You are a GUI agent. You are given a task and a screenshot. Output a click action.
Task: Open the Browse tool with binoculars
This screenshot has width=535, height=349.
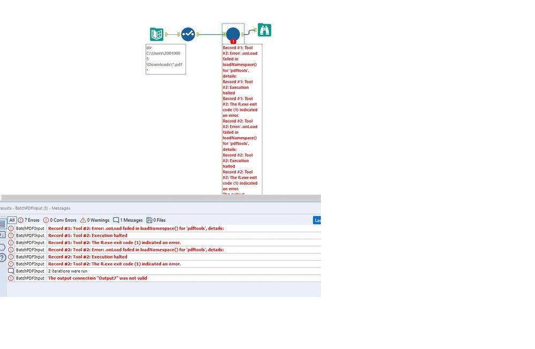pos(265,30)
